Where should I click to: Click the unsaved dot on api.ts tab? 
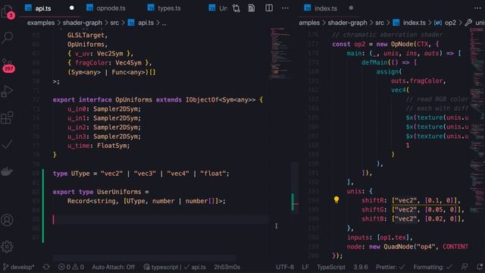click(x=72, y=8)
